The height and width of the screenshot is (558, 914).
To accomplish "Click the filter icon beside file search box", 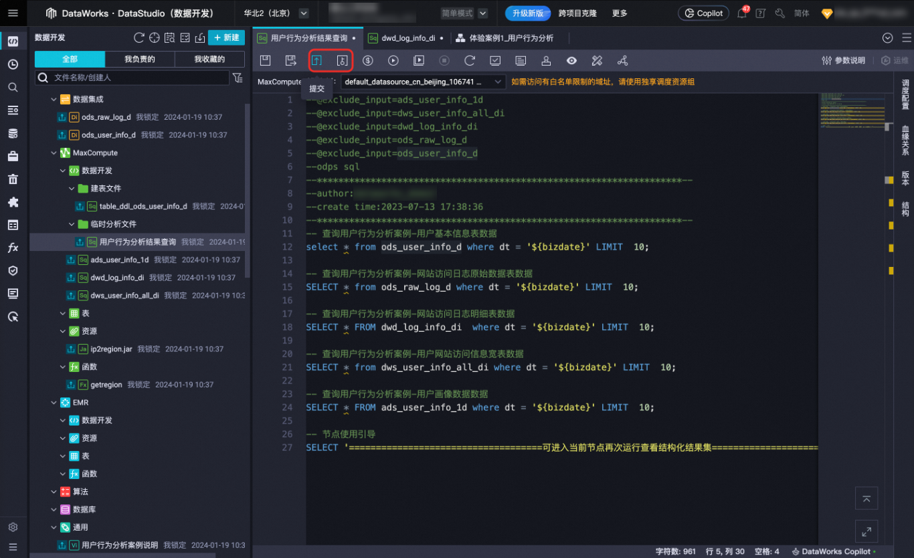I will 238,78.
